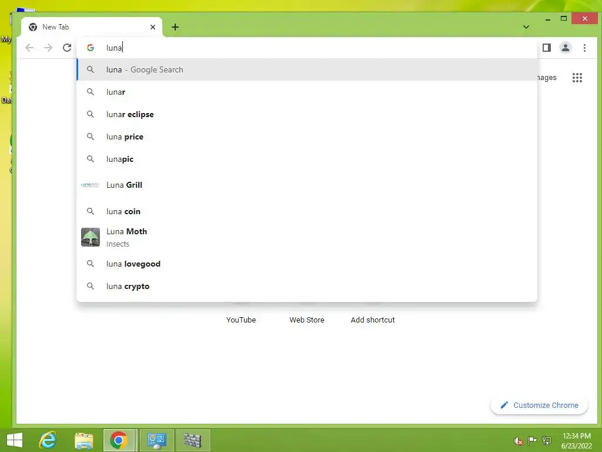The width and height of the screenshot is (602, 452).
Task: Choose the 'luna price' suggestion
Action: 307,137
